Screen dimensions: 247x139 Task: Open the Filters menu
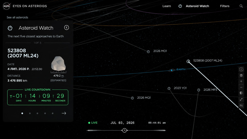225,6
